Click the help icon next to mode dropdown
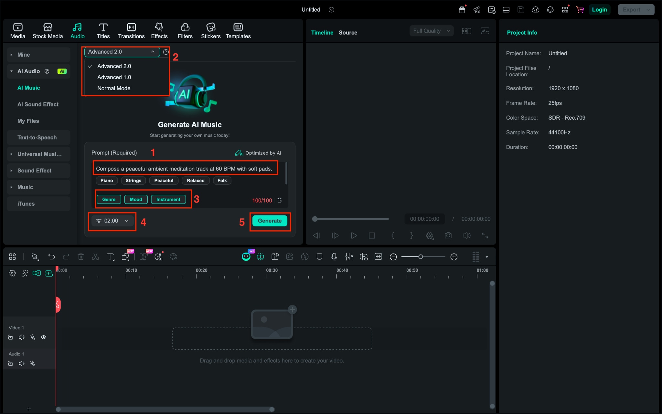The height and width of the screenshot is (414, 662). point(166,52)
